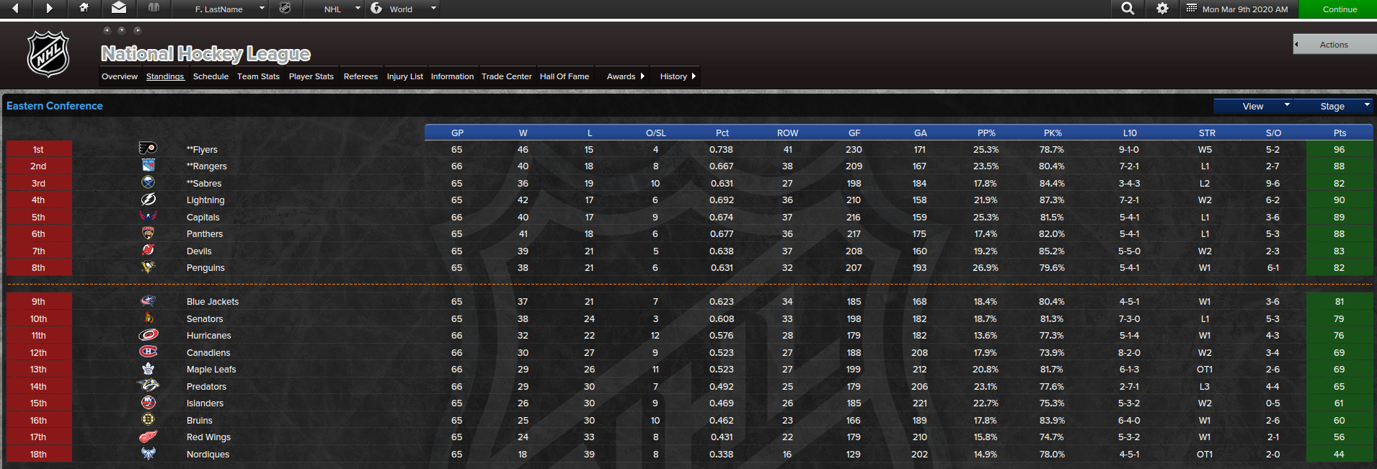This screenshot has height=469, width=1377.
Task: Open the Bruins team link
Action: pyautogui.click(x=200, y=420)
